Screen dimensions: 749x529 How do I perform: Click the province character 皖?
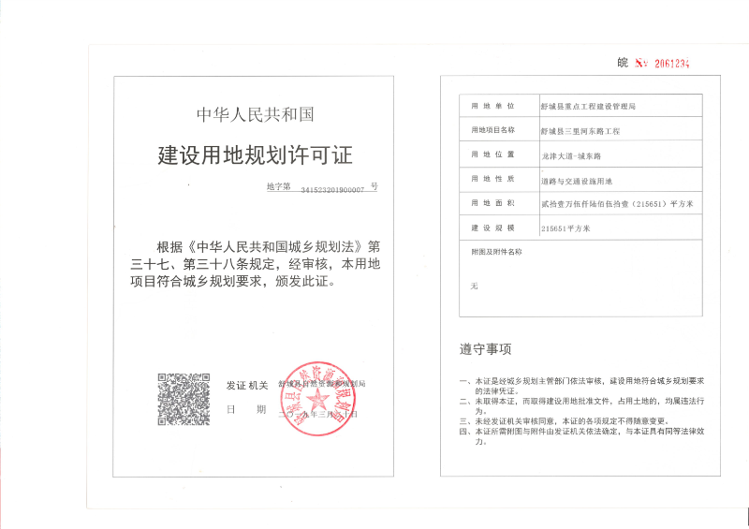point(623,63)
